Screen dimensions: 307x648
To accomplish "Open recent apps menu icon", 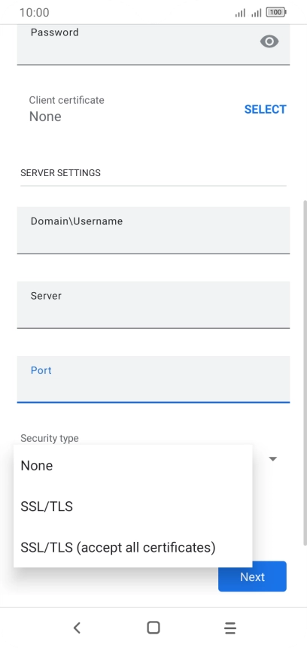I will tap(230, 628).
